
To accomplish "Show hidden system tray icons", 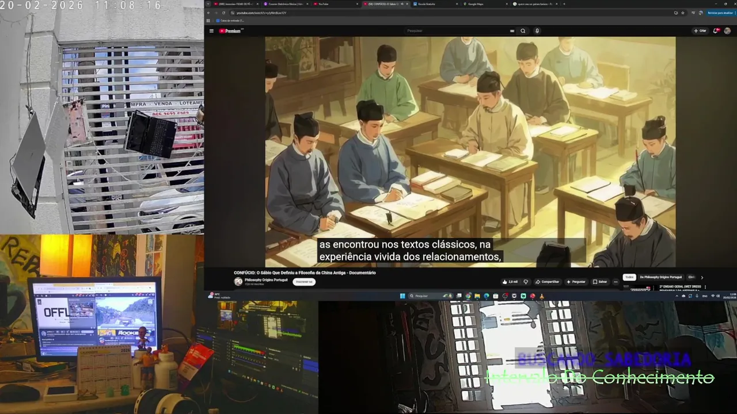I will pyautogui.click(x=677, y=296).
